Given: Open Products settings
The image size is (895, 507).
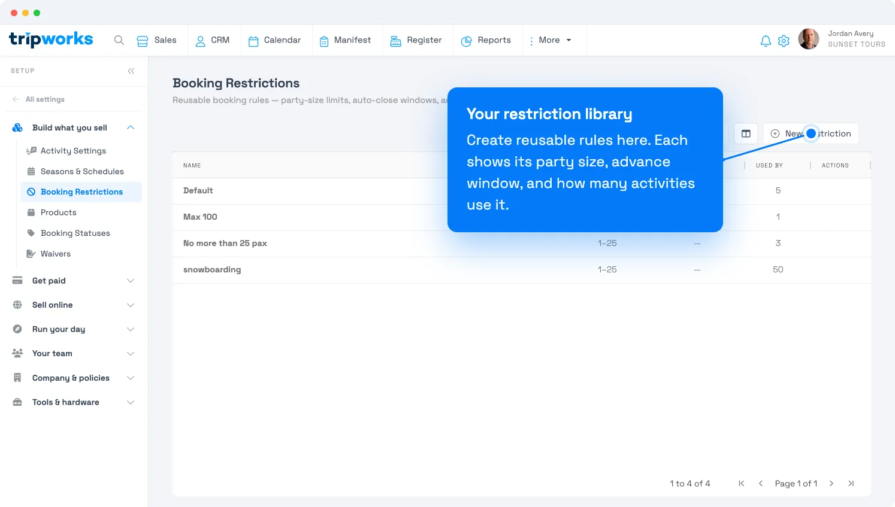Looking at the screenshot, I should (x=58, y=212).
